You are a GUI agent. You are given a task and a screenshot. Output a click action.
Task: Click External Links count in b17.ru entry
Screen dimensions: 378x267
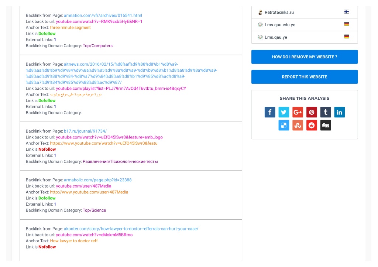pos(55,155)
